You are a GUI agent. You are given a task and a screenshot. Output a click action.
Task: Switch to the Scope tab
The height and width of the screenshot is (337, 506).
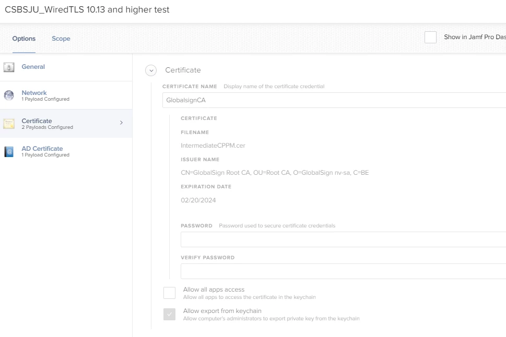61,39
